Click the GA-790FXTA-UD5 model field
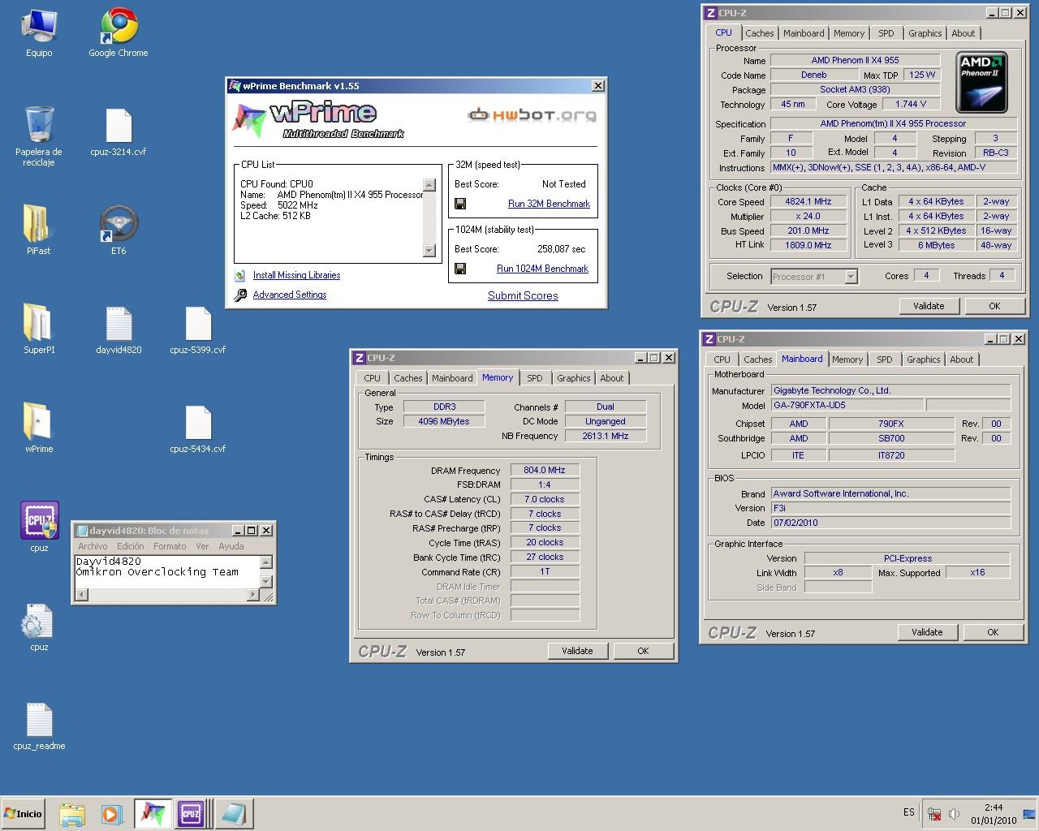This screenshot has height=831, width=1039. pyautogui.click(x=847, y=405)
